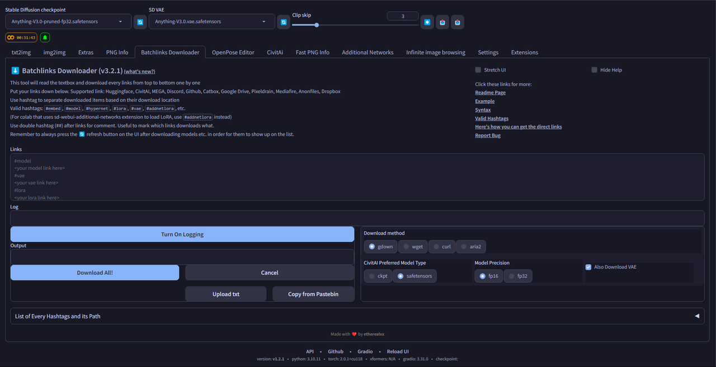Check the Hide Help option
716x367 pixels.
click(595, 70)
